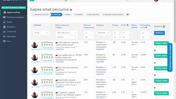
Task: Open Статистика for Выполняйте задания row
Action: [x=47, y=85]
